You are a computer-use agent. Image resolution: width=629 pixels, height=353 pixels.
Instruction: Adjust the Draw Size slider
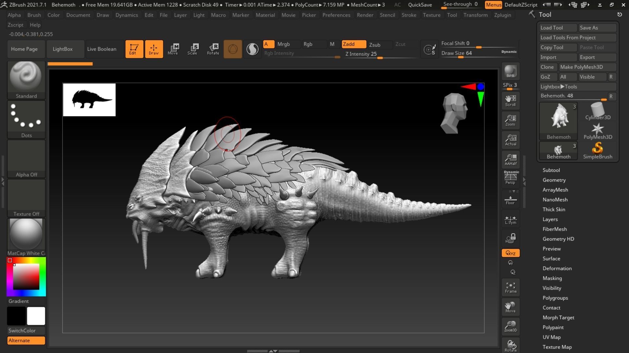pyautogui.click(x=479, y=53)
